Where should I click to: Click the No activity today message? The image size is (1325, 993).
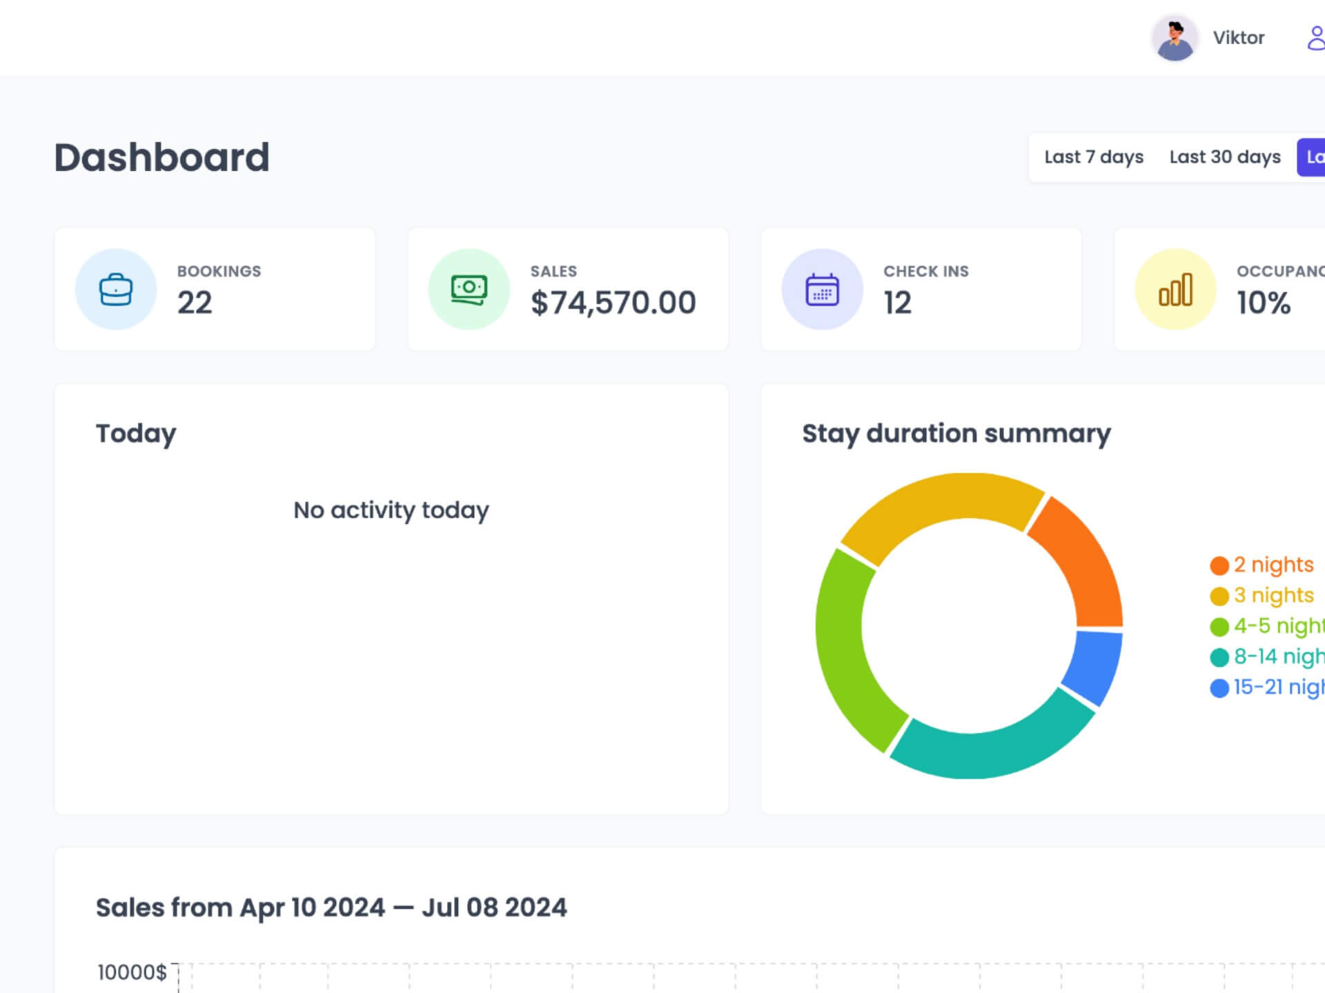(x=391, y=510)
